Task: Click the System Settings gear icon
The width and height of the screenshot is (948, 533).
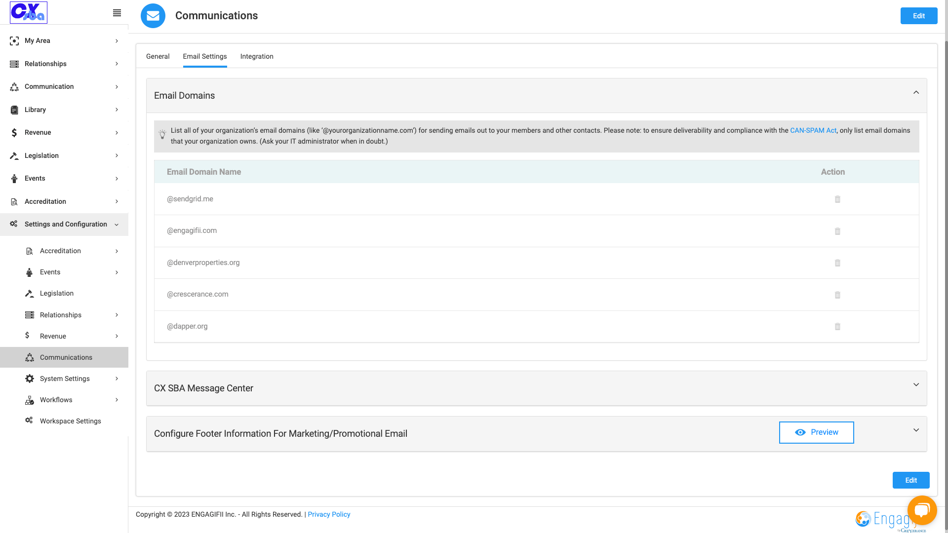Action: click(30, 379)
